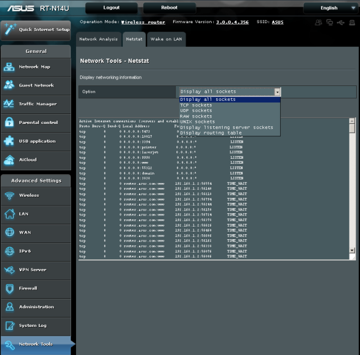Click the Advanced Settings section header
Viewport: 360px width, 355px height.
[x=36, y=181]
